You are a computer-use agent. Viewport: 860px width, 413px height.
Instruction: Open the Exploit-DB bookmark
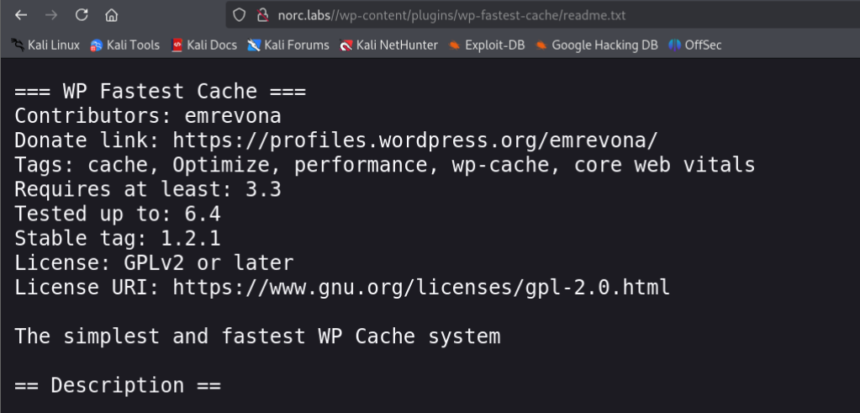click(487, 45)
